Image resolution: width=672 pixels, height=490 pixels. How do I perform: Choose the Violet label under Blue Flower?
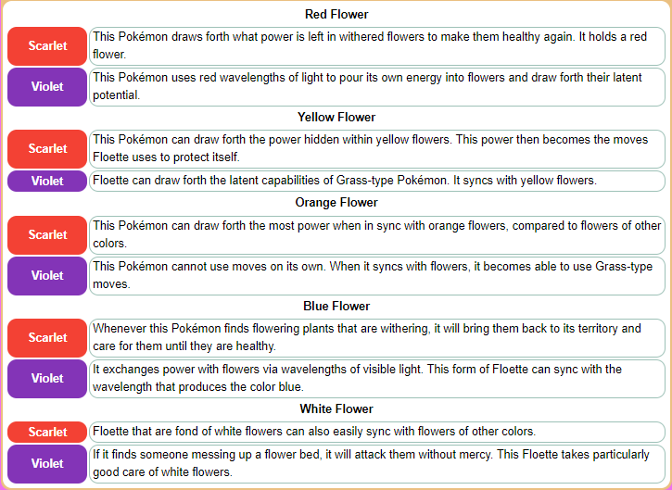tap(47, 379)
